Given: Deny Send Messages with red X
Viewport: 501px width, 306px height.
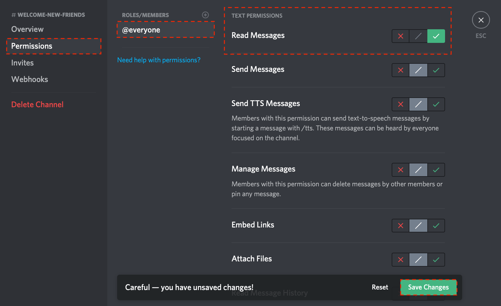Looking at the screenshot, I should (x=400, y=70).
